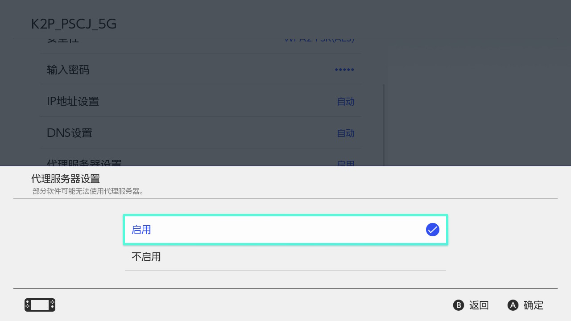This screenshot has width=571, height=321.
Task: Click the settings list vertical scrollbar
Action: click(x=384, y=125)
